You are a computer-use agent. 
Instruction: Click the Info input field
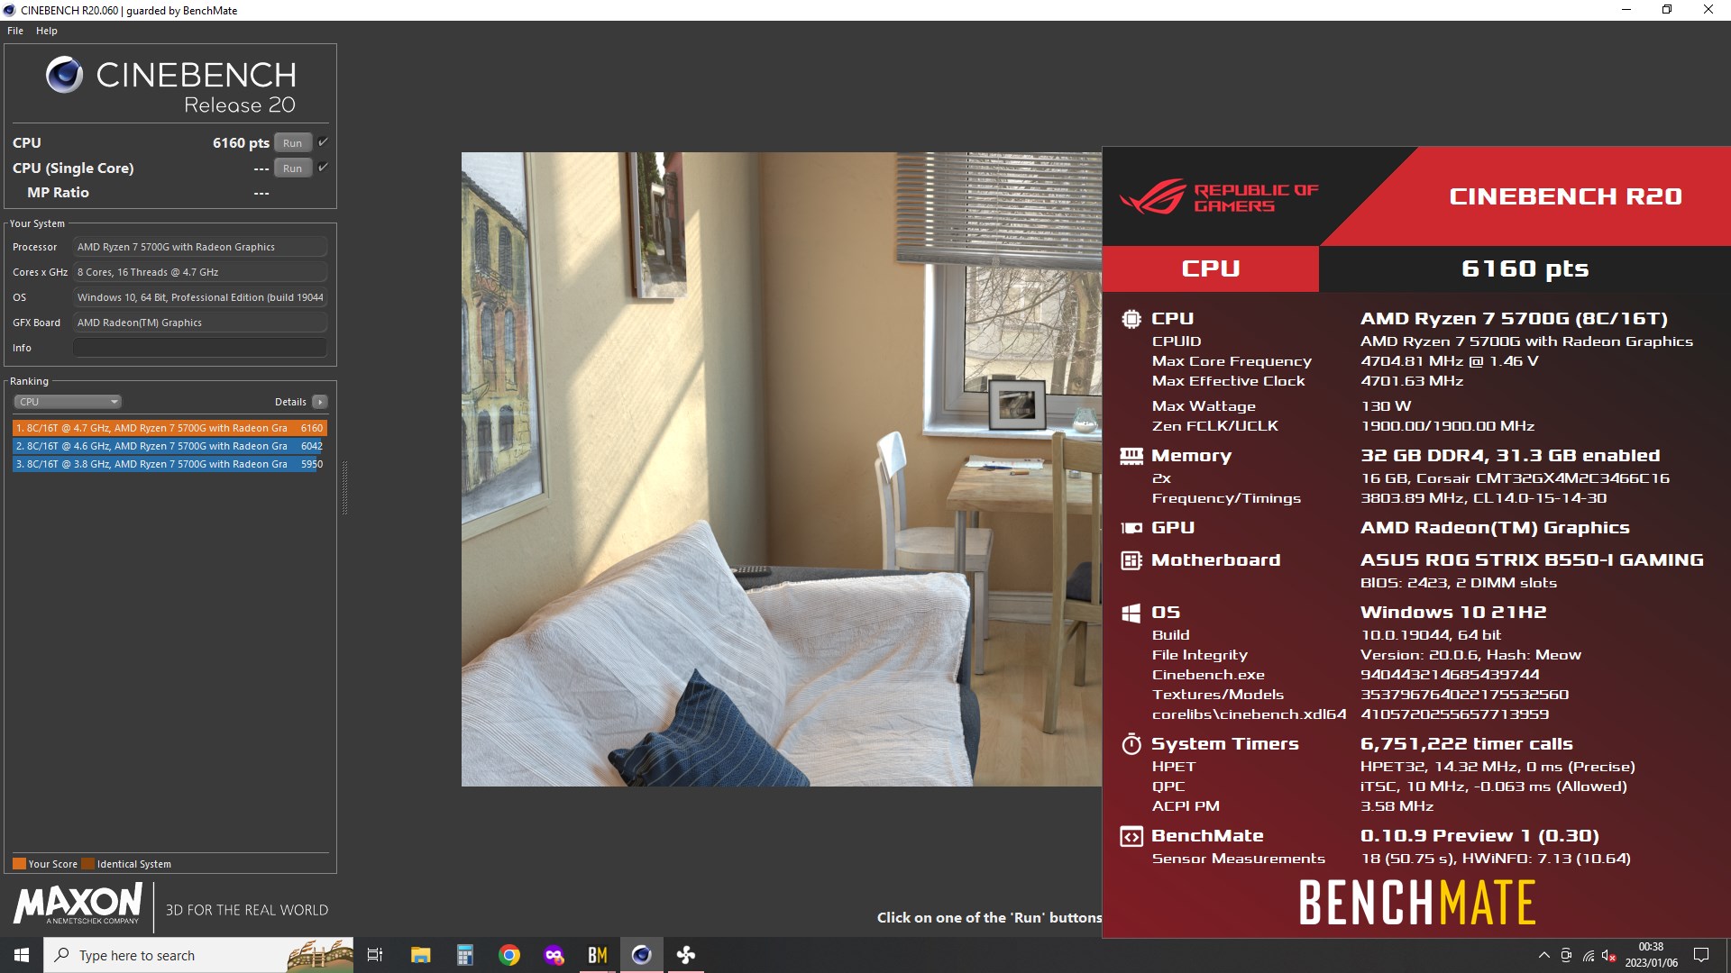click(x=200, y=348)
